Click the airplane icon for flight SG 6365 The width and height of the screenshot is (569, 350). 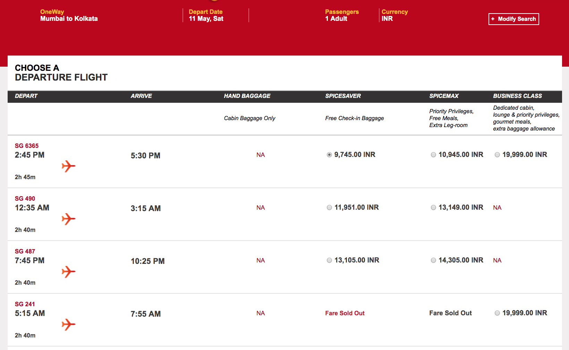68,166
